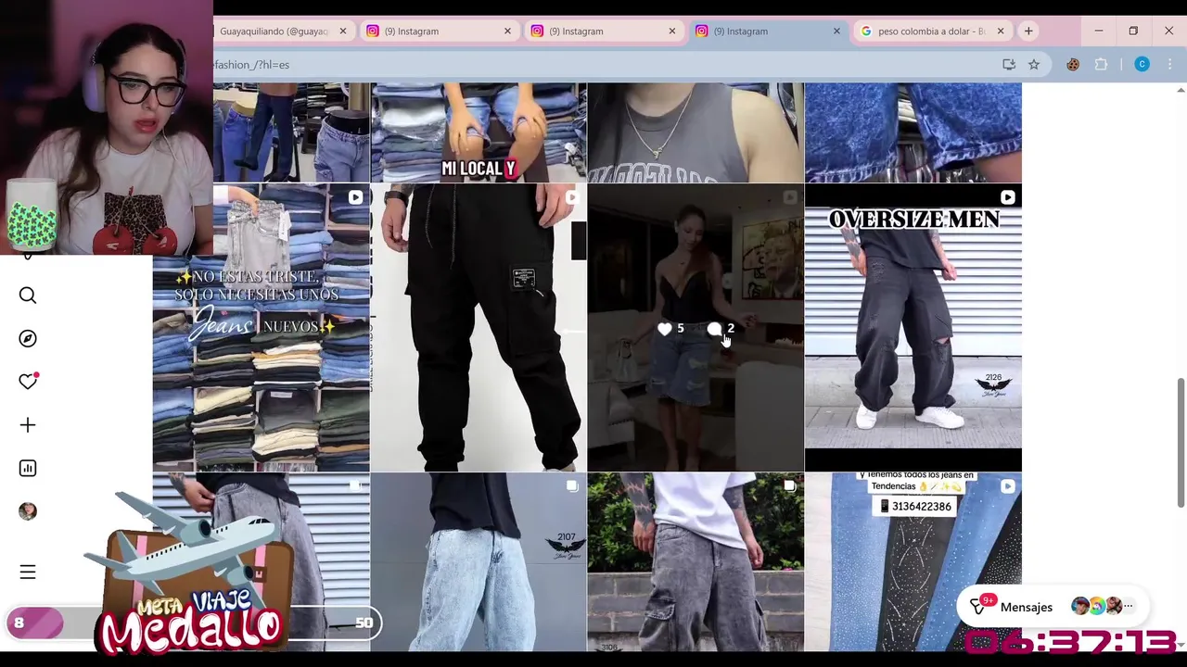Close the active Instagram tab
The height and width of the screenshot is (667, 1187).
click(836, 31)
